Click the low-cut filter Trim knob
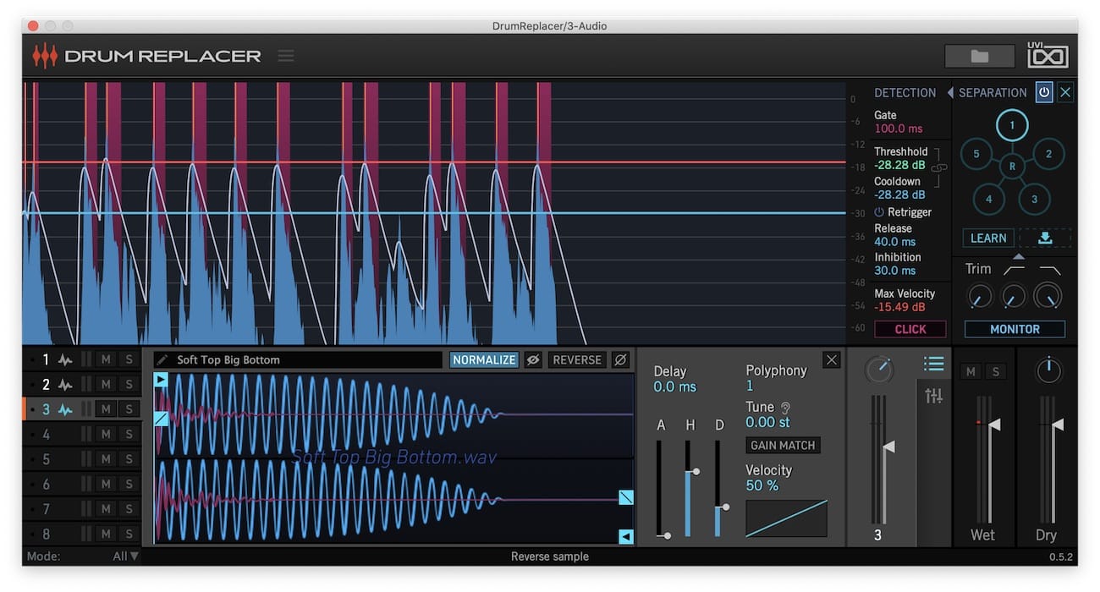Viewport: 1100px width, 592px height. pos(1014,296)
